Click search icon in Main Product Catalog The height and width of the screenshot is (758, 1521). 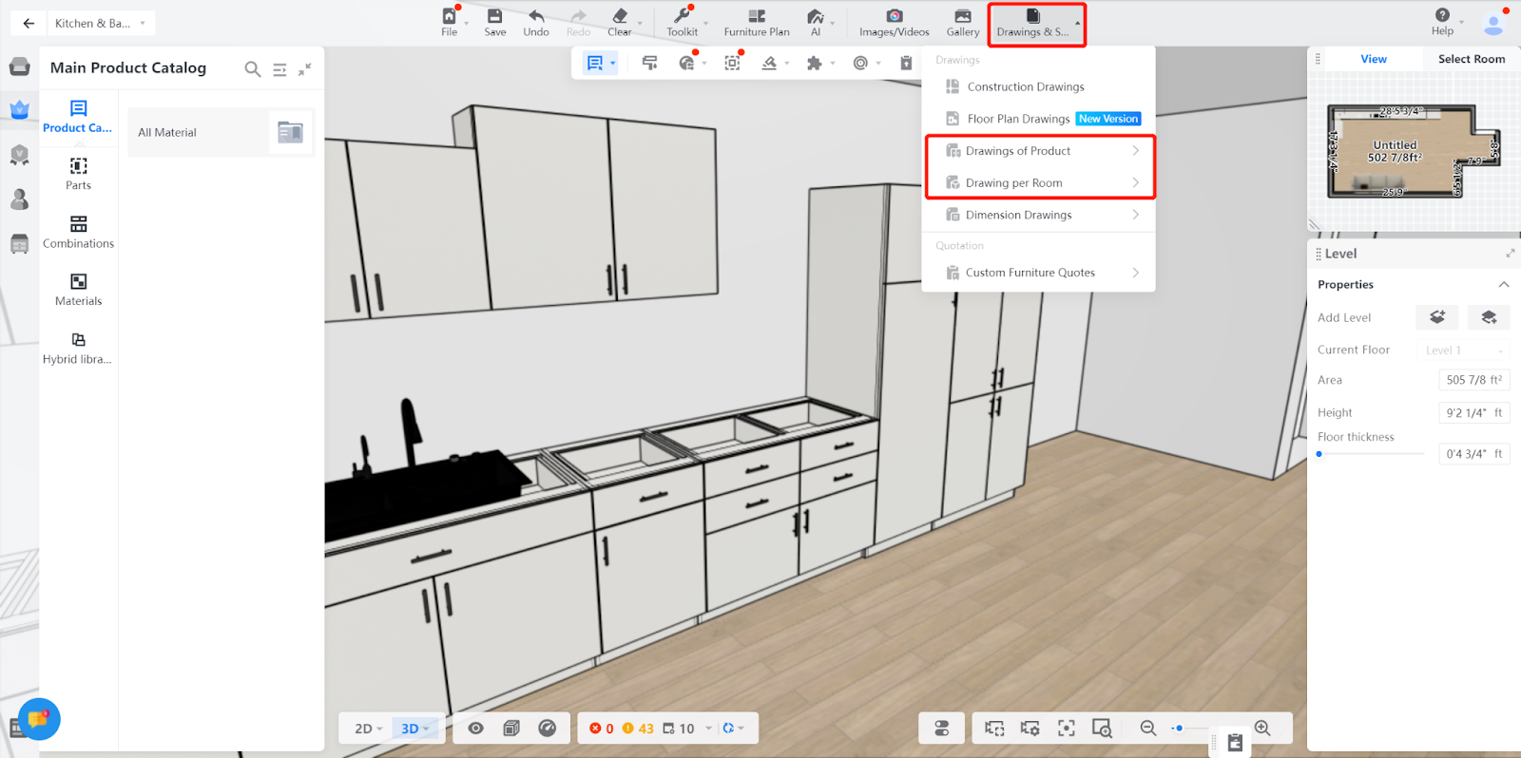tap(252, 69)
